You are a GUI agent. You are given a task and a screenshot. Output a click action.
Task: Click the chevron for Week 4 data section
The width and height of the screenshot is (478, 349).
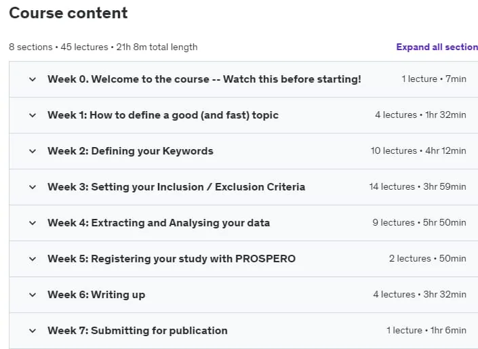33,223
